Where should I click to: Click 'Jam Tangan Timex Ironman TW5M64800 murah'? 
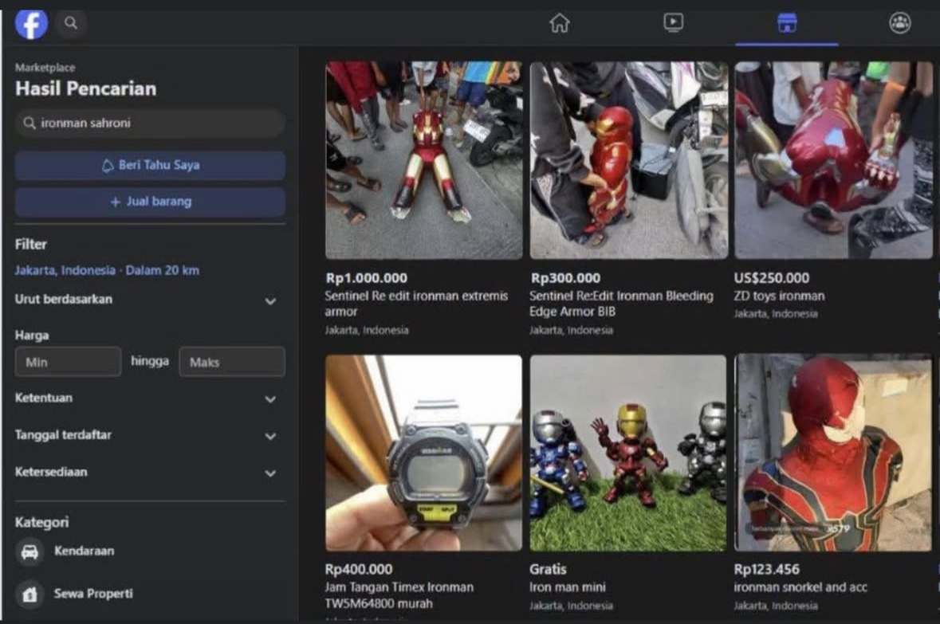[399, 595]
